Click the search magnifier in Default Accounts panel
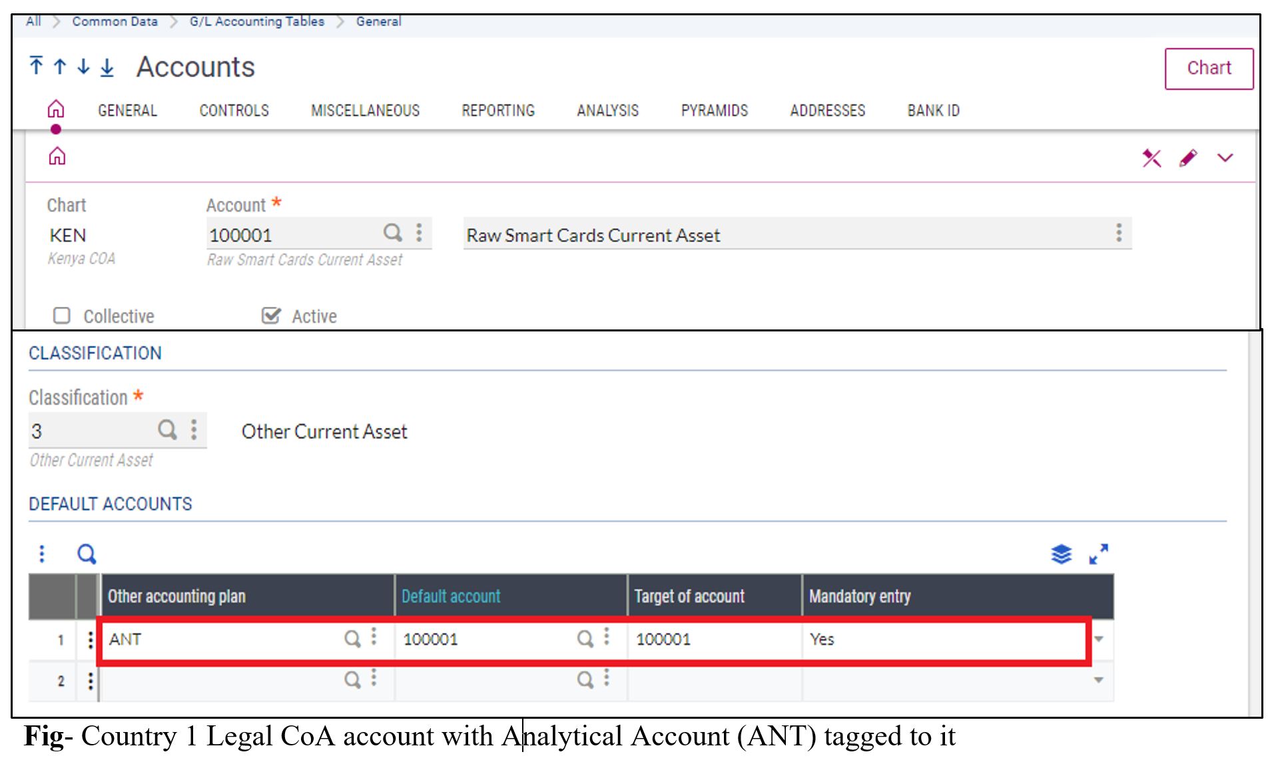The width and height of the screenshot is (1280, 762). (x=86, y=553)
